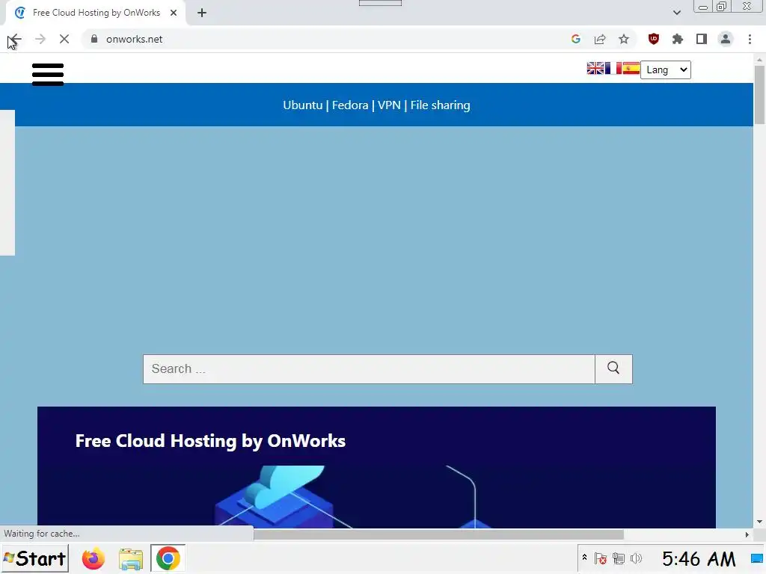Click the scroll down arrow
This screenshot has width=766, height=574.
tap(759, 522)
